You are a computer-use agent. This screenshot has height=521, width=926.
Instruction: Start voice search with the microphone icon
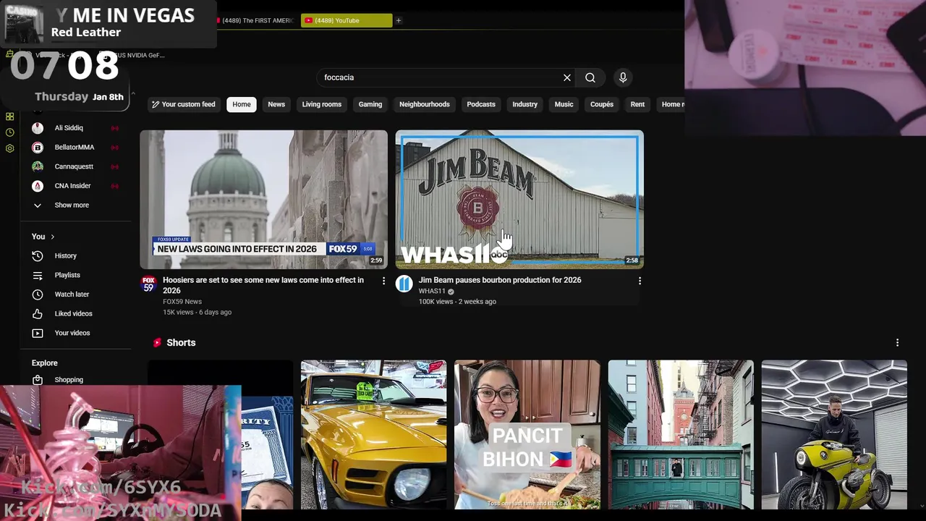click(623, 77)
